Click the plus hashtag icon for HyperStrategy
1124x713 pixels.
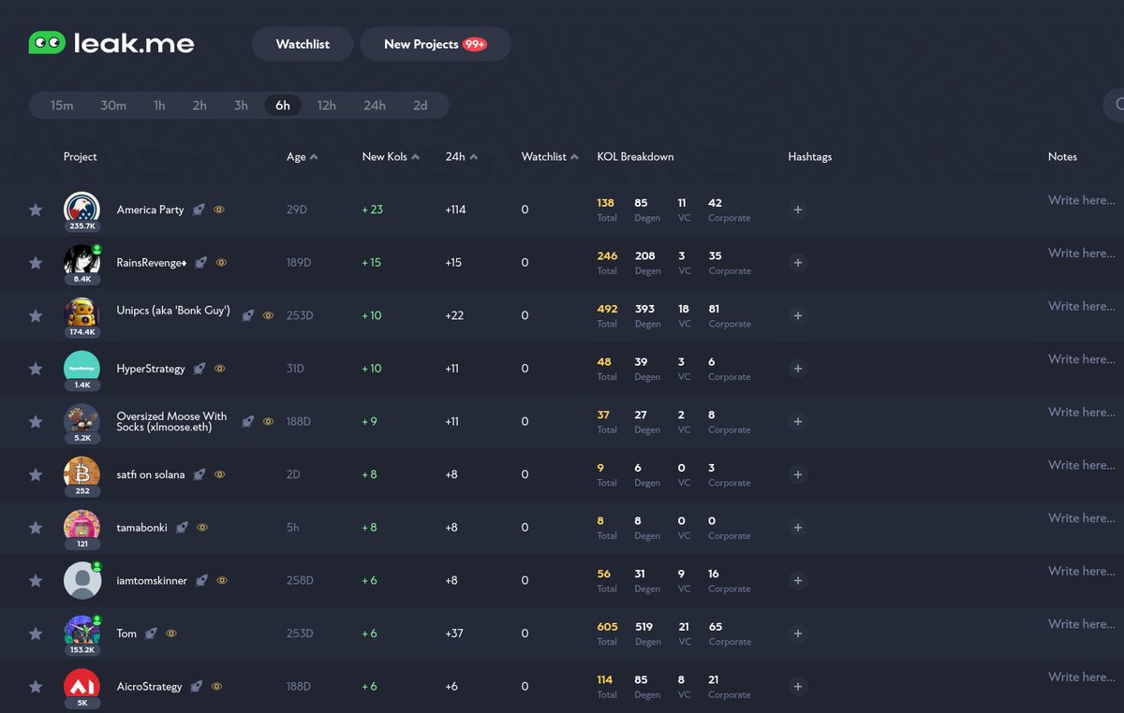point(797,369)
